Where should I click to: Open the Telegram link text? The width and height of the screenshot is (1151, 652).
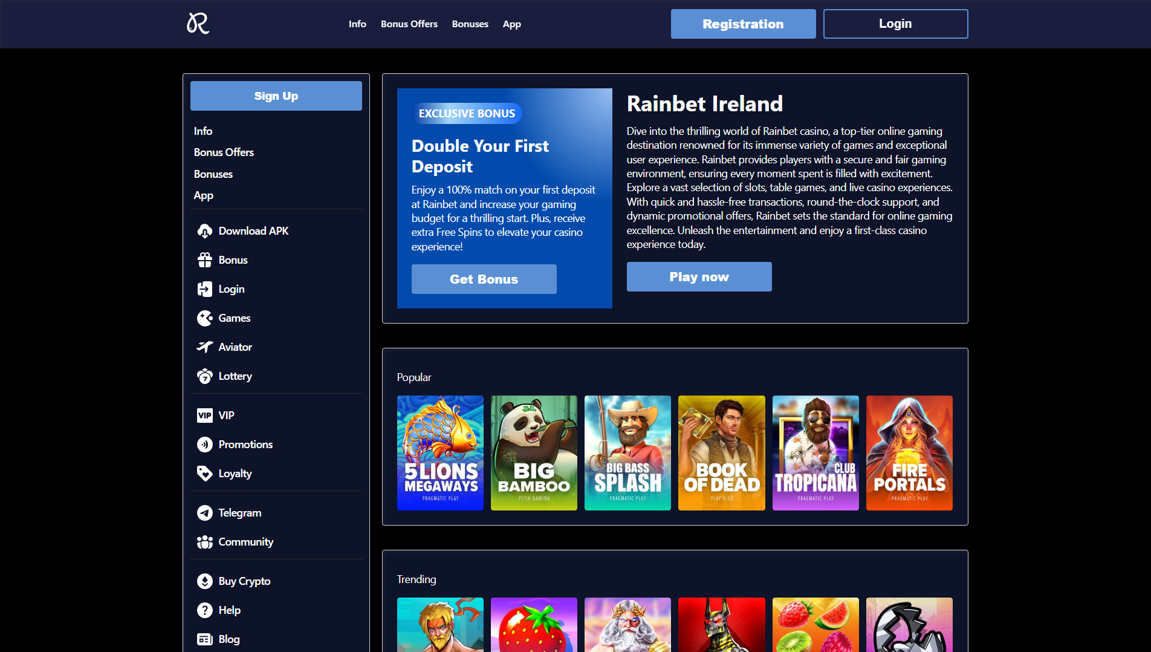pyautogui.click(x=240, y=513)
